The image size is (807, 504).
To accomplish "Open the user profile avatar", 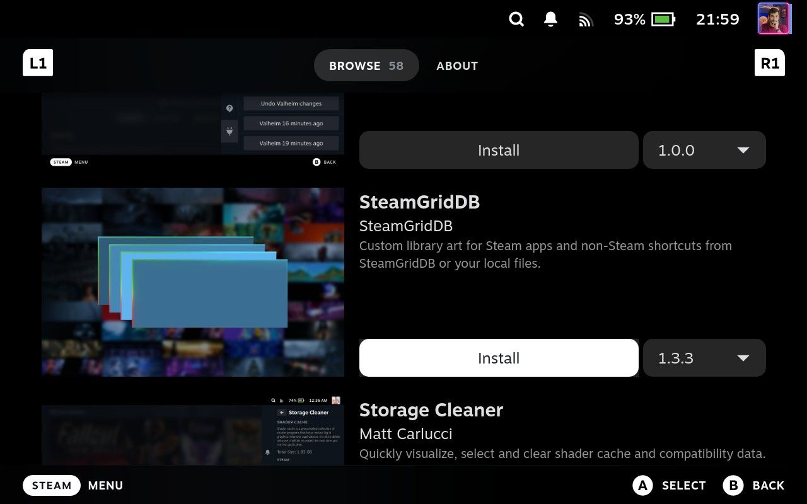I will tap(774, 19).
